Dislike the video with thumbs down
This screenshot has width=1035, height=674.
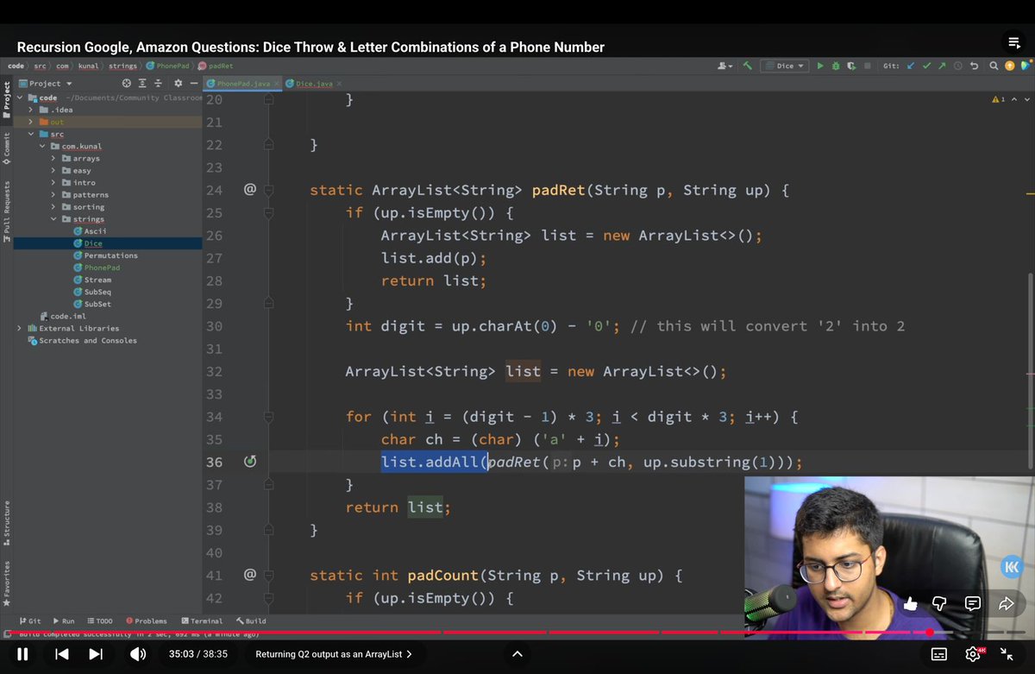pos(940,604)
